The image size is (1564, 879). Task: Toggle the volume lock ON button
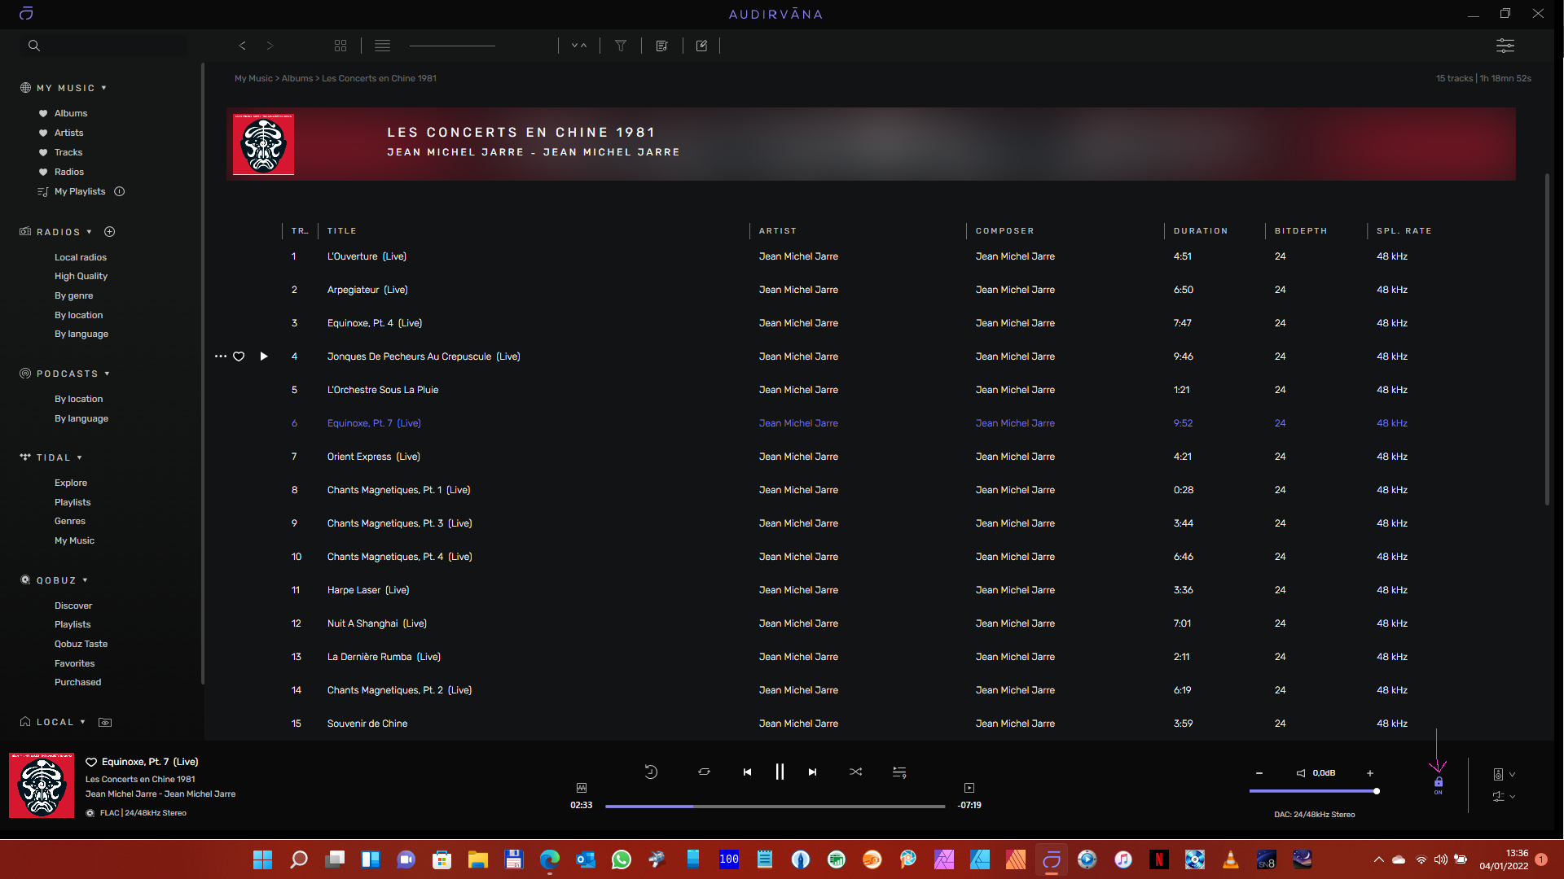coord(1439,785)
